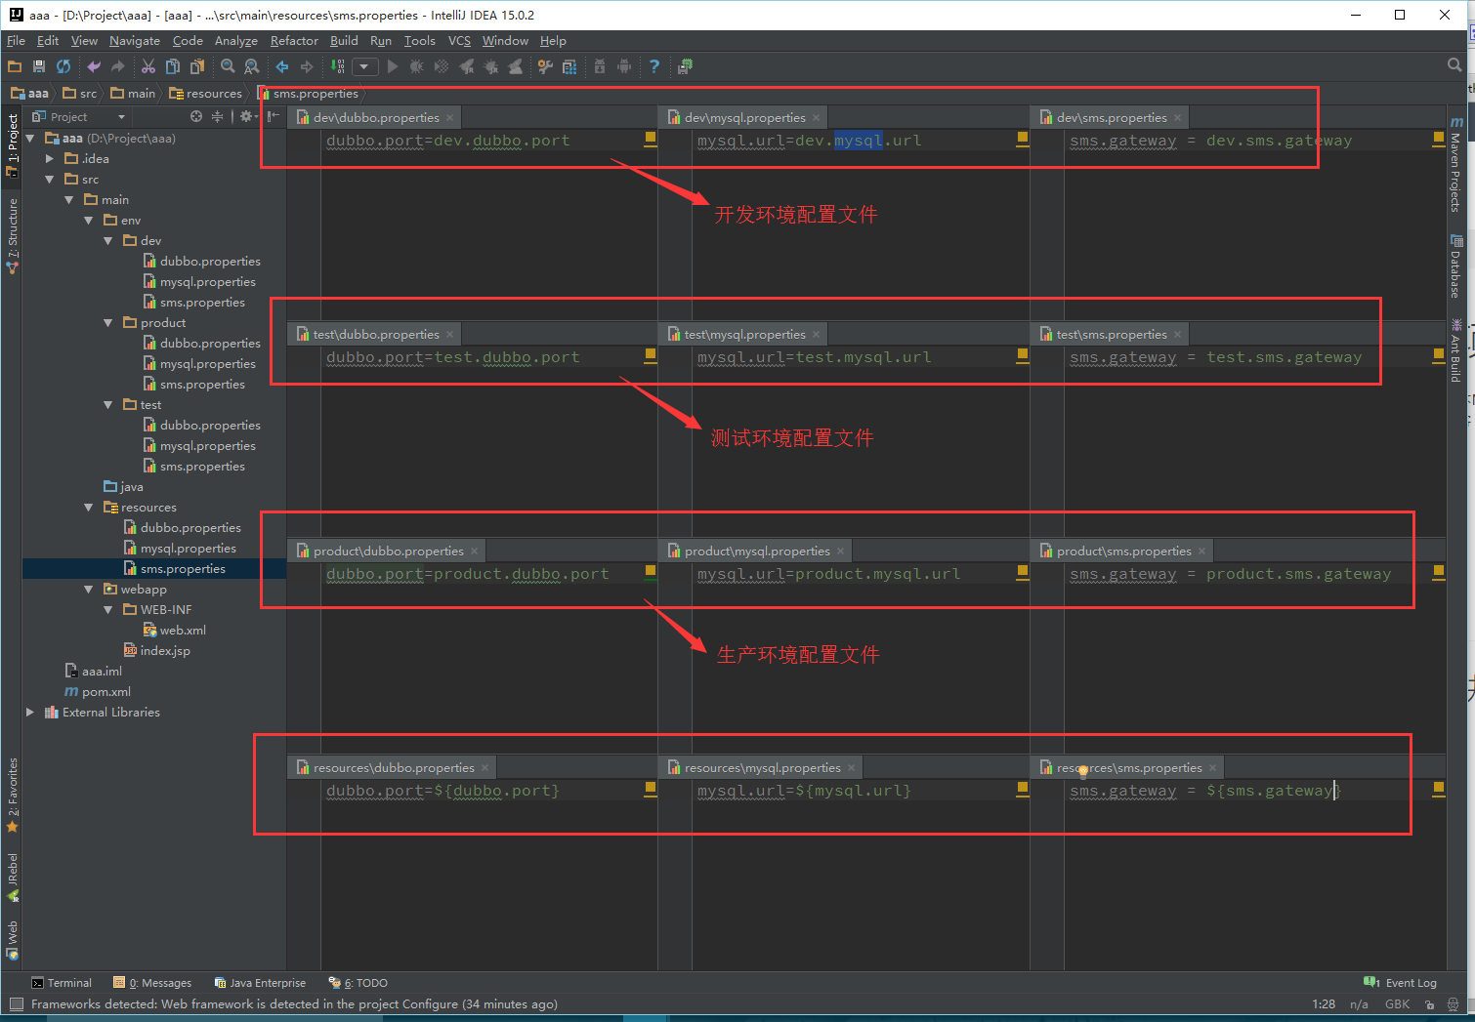Open the Project view type dropdown

[x=80, y=116]
